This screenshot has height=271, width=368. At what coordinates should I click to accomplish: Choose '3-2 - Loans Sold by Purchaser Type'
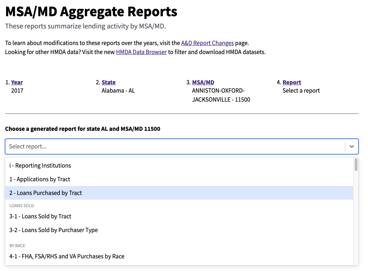pyautogui.click(x=53, y=230)
